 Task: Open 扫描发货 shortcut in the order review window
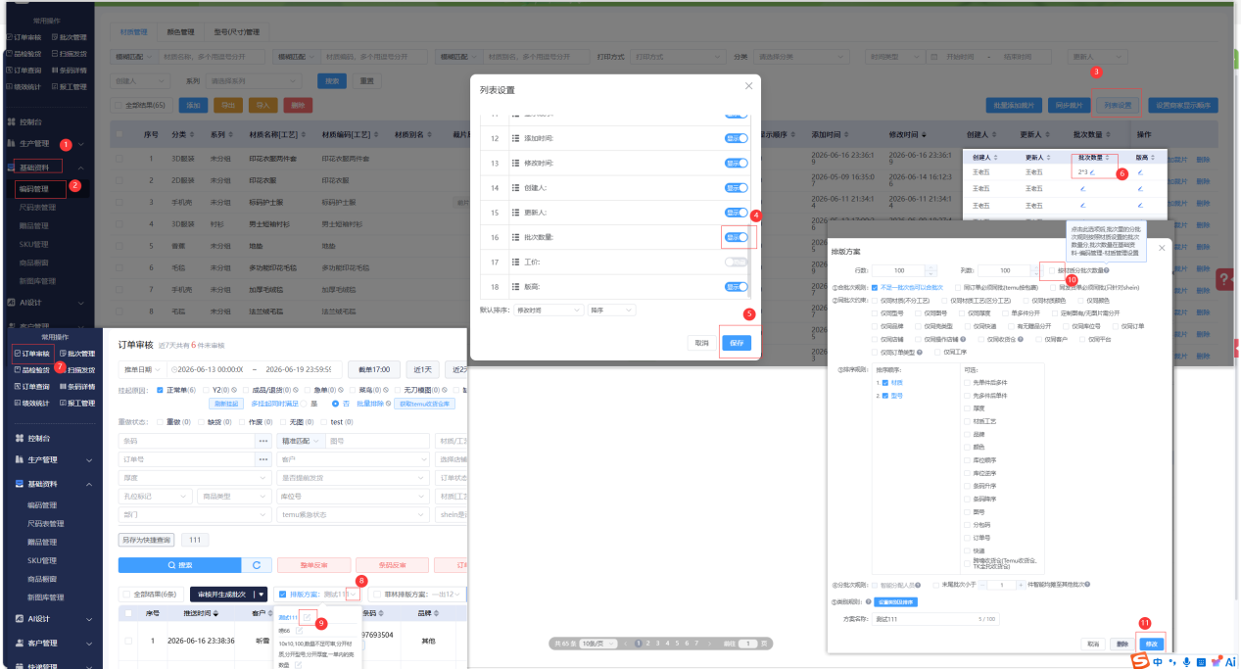[x=77, y=370]
